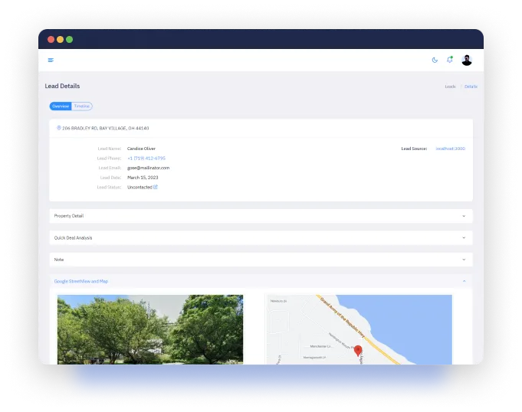522x412 pixels.
Task: Switch to the Timeline tab
Action: pyautogui.click(x=82, y=106)
